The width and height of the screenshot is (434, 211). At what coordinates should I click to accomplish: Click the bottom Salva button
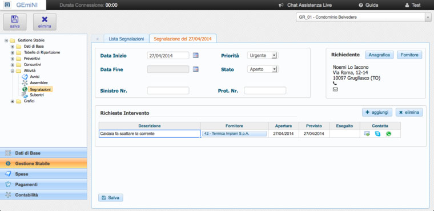pyautogui.click(x=110, y=198)
